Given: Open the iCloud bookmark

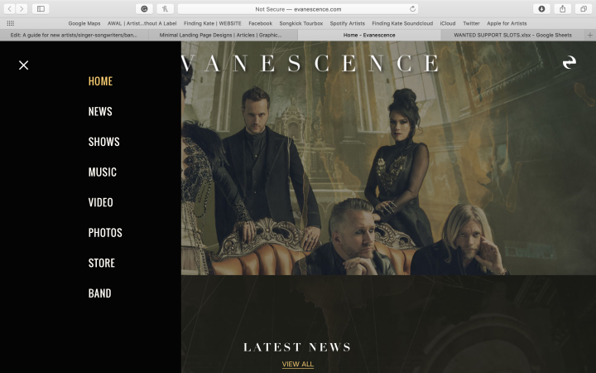Looking at the screenshot, I should [x=448, y=23].
